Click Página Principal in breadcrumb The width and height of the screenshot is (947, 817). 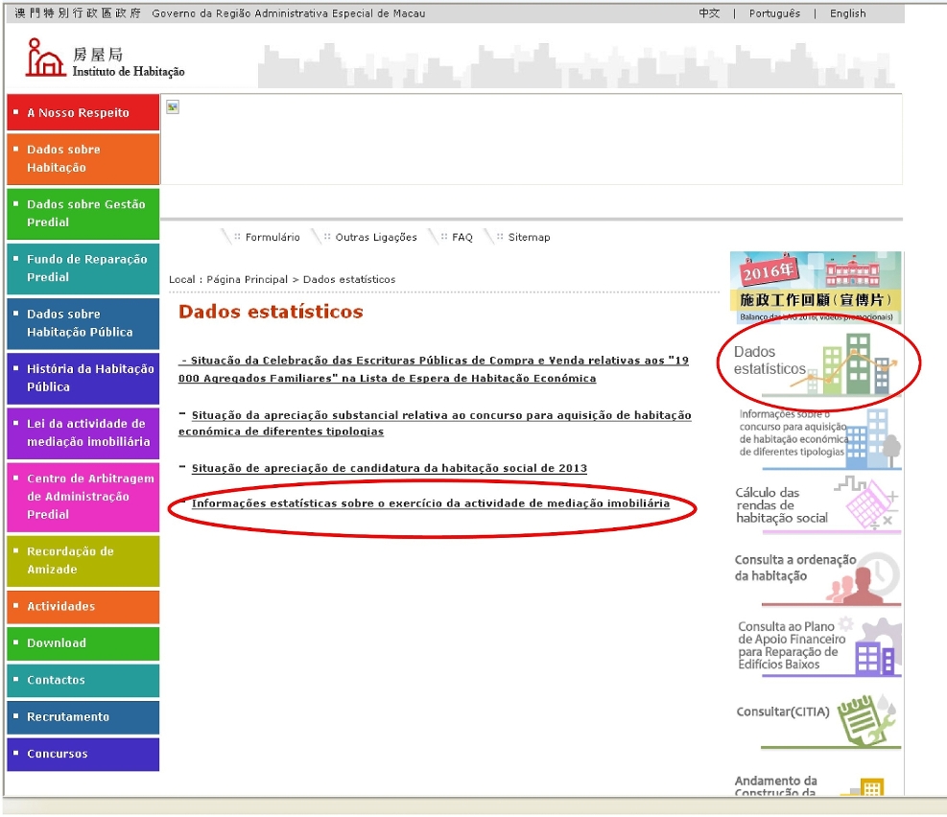click(x=247, y=279)
